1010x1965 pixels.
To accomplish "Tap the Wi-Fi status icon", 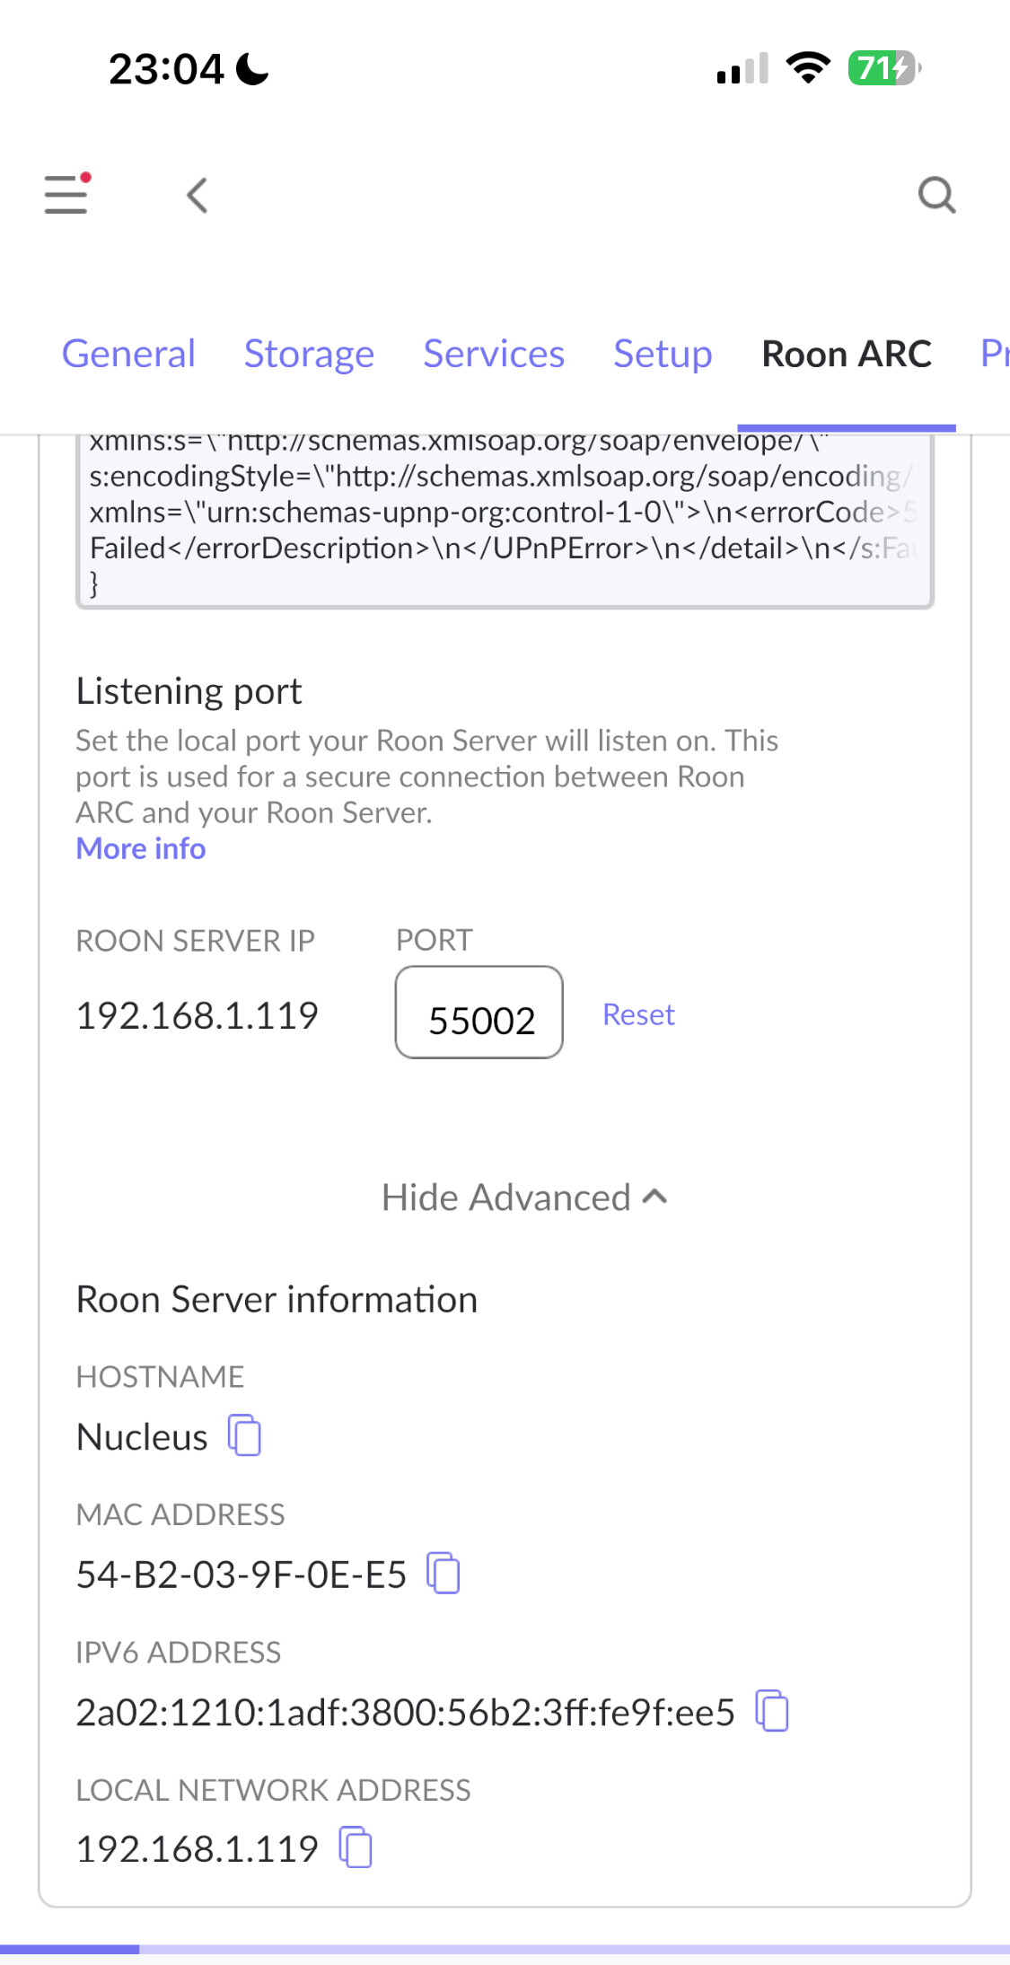I will 808,68.
